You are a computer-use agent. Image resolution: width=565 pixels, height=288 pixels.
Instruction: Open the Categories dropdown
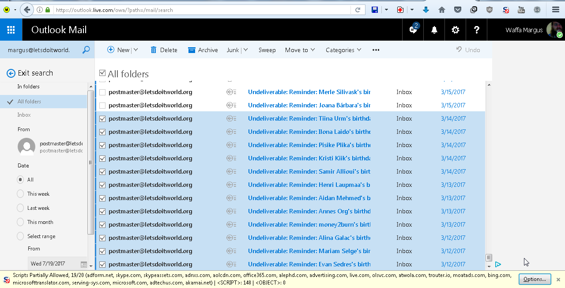343,50
